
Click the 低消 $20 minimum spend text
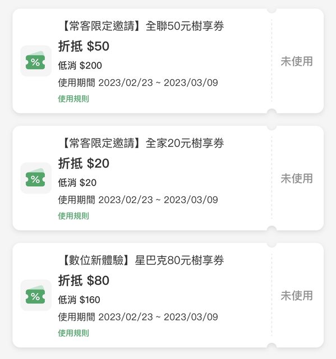(77, 183)
